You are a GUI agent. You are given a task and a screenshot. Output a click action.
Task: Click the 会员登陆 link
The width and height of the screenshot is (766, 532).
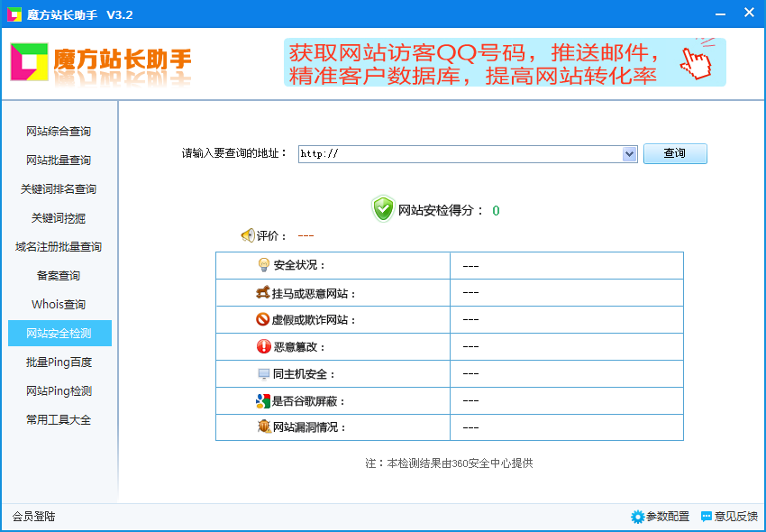[33, 517]
